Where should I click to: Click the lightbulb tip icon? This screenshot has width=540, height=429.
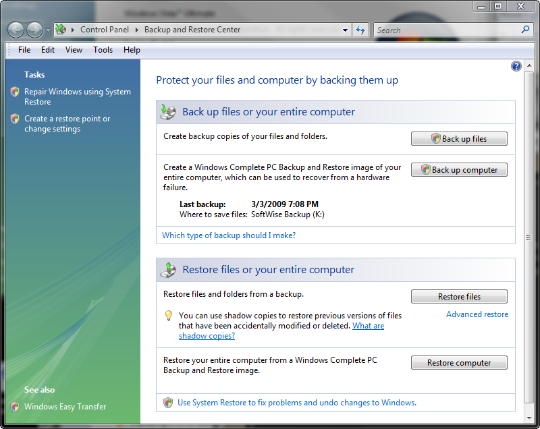168,316
